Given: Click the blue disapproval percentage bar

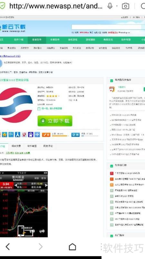Looking at the screenshot, I should point(90,136).
